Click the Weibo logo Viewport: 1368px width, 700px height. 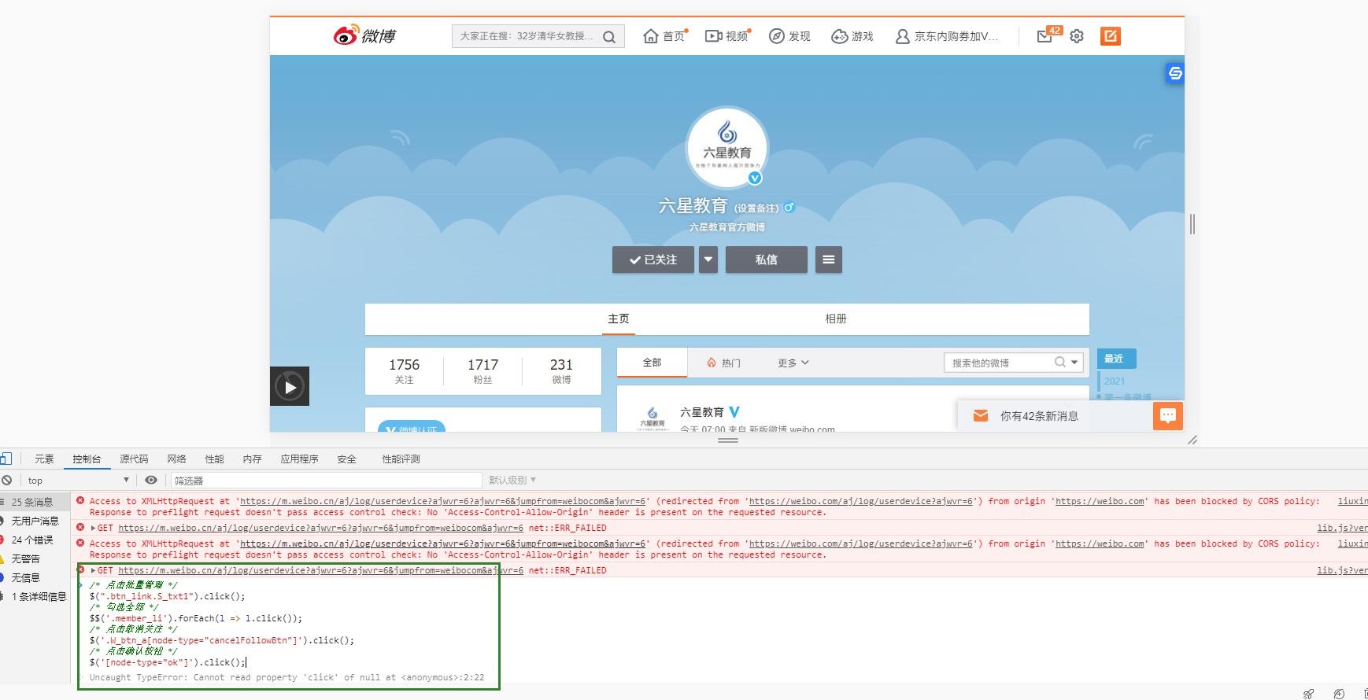click(364, 35)
